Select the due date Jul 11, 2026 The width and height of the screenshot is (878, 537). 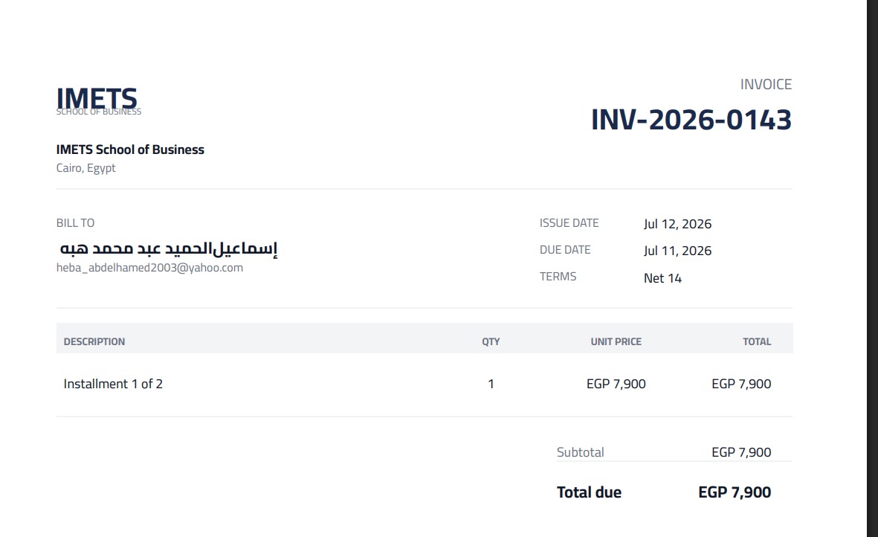pos(677,251)
